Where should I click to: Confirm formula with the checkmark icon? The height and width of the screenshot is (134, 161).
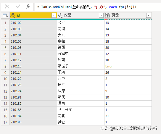pos(18,7)
